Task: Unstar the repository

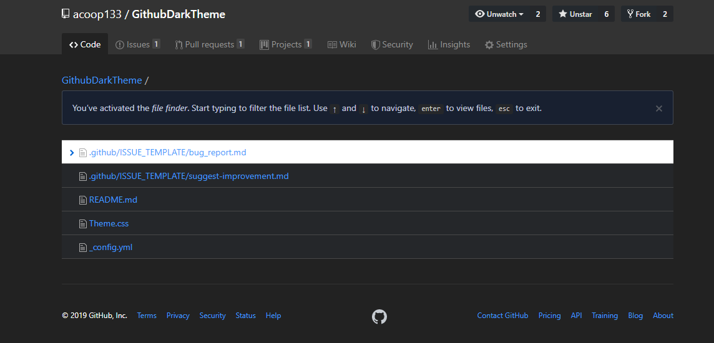Action: coord(575,14)
